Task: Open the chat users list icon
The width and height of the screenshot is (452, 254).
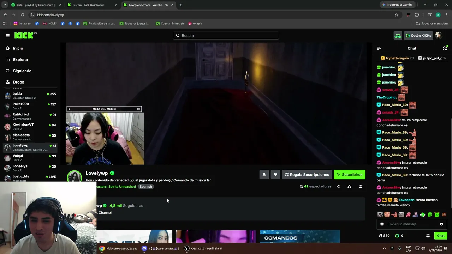Action: (x=445, y=48)
